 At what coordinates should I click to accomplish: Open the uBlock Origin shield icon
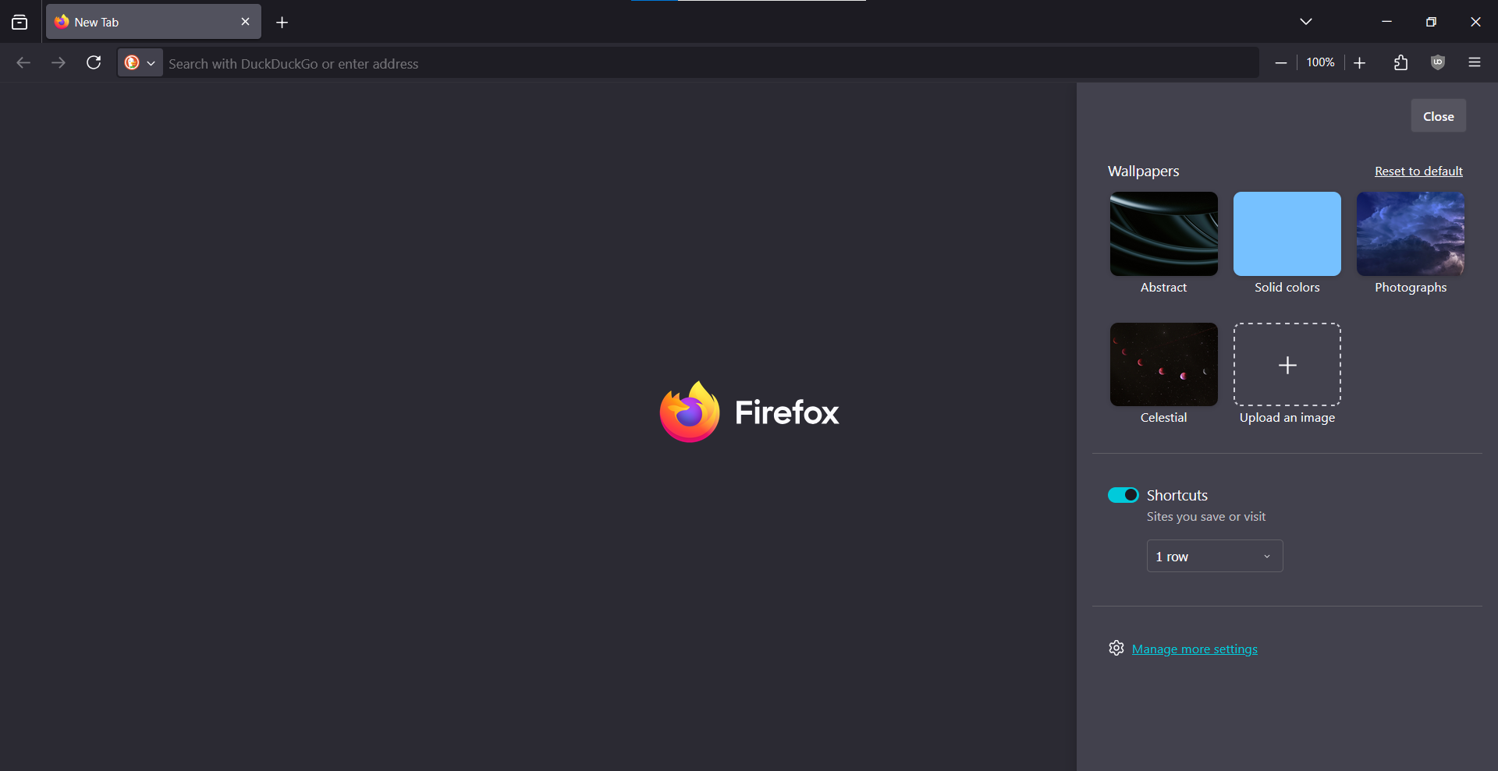[1438, 62]
